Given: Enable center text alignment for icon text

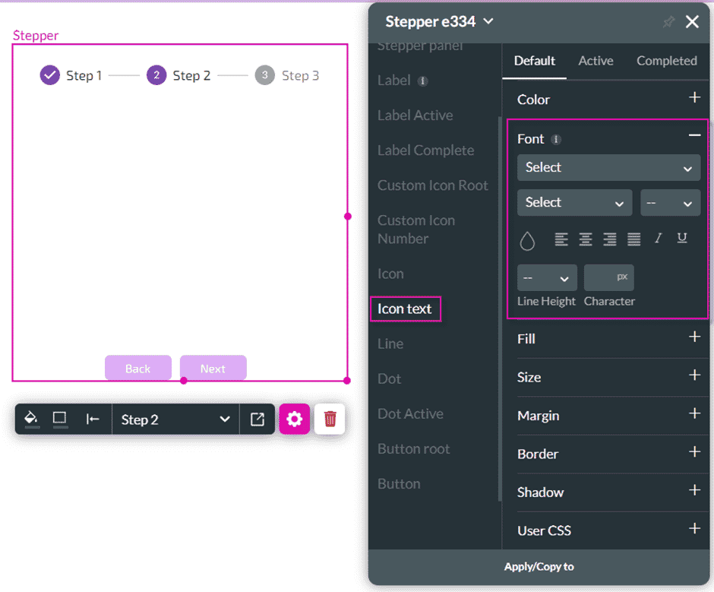Looking at the screenshot, I should 585,239.
